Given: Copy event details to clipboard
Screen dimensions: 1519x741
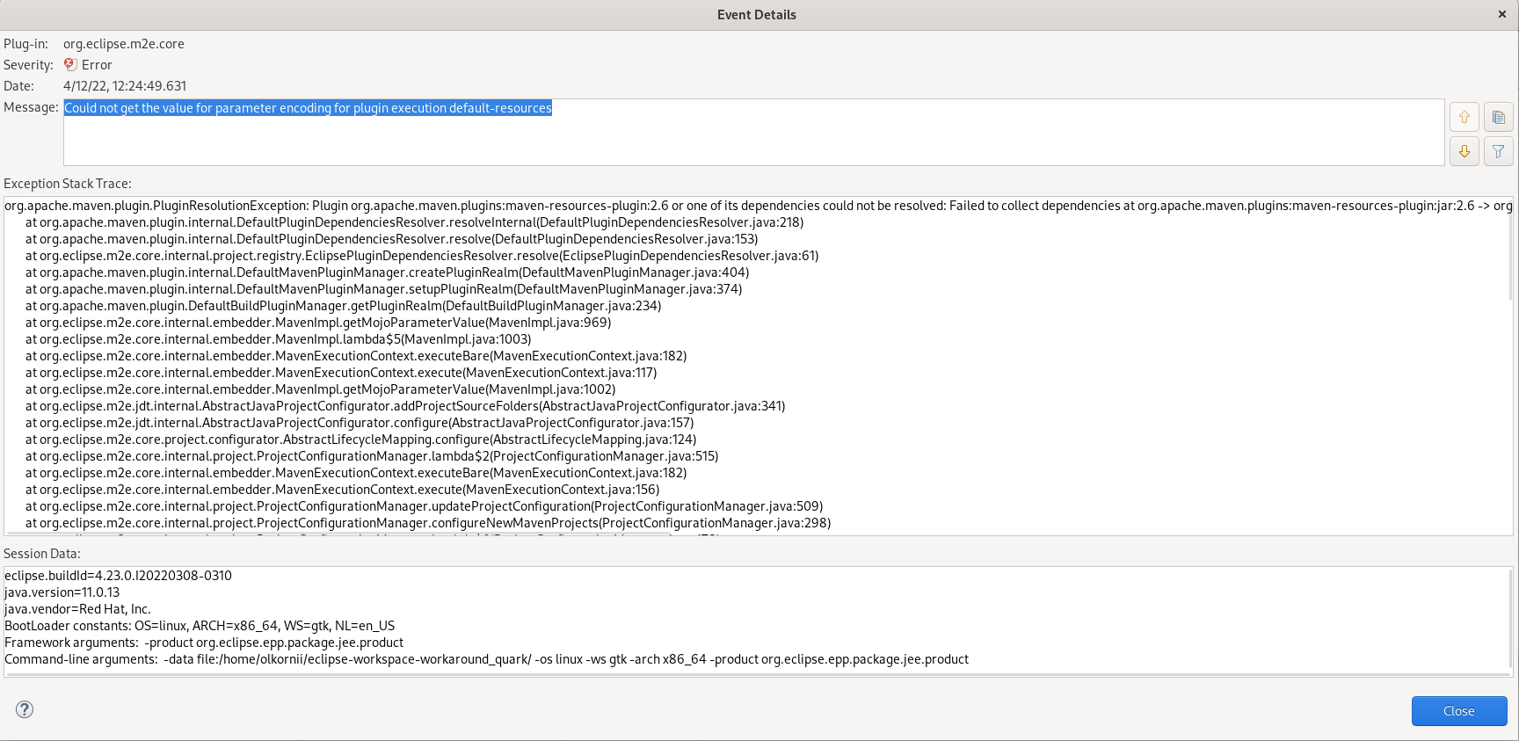Looking at the screenshot, I should [1499, 117].
